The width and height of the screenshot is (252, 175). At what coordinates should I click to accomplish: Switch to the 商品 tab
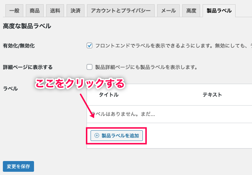[35, 11]
